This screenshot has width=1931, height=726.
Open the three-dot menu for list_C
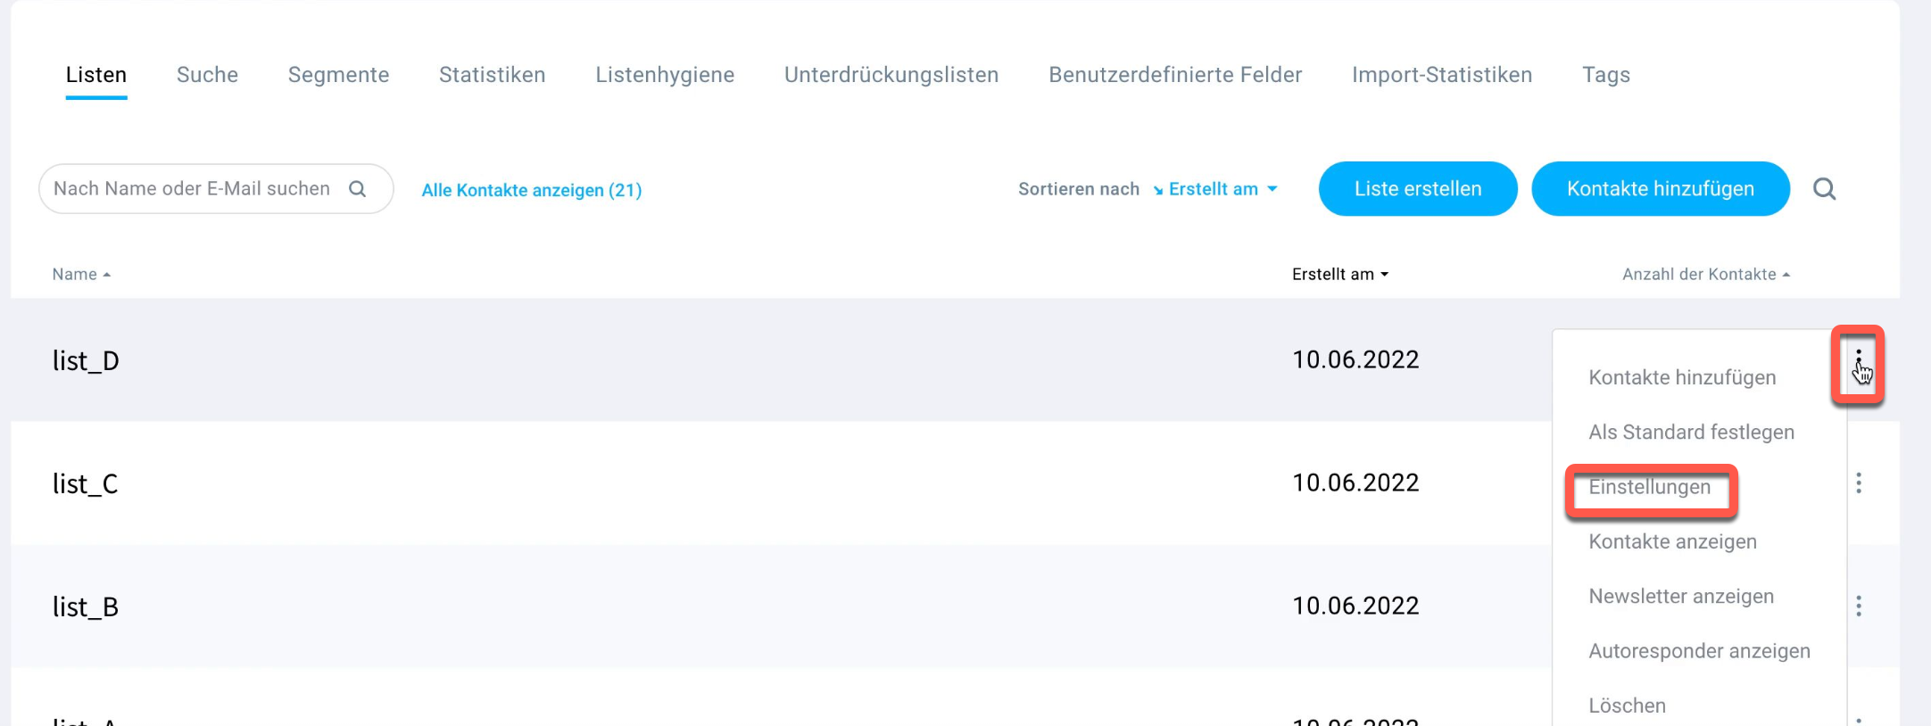point(1859,483)
